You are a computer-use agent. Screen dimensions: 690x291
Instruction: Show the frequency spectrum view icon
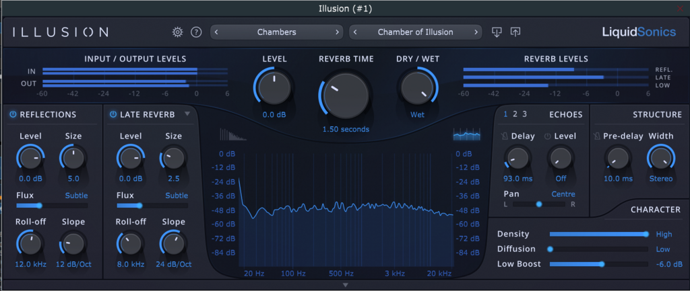tap(466, 134)
